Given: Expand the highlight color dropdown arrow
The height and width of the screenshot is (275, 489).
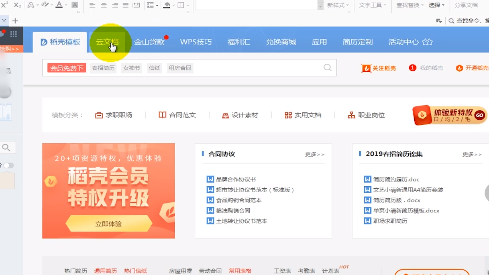Looking at the screenshot, I should 51,5.
